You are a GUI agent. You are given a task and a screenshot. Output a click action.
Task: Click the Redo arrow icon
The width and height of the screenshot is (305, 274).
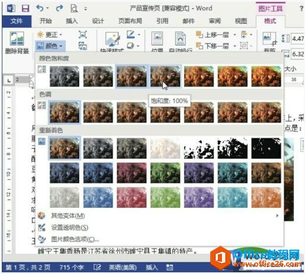pos(59,8)
